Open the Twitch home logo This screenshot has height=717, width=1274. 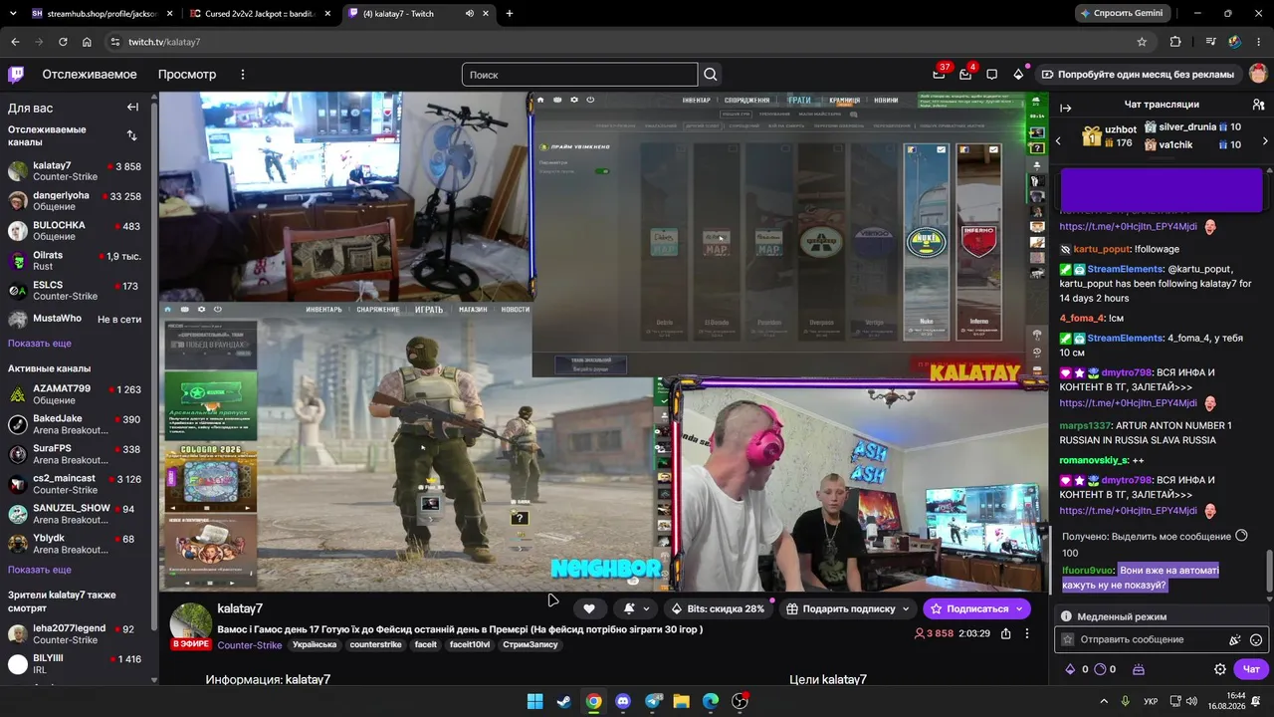(x=16, y=75)
